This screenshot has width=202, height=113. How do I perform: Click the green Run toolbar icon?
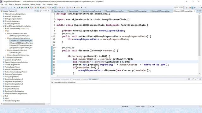point(22,8)
